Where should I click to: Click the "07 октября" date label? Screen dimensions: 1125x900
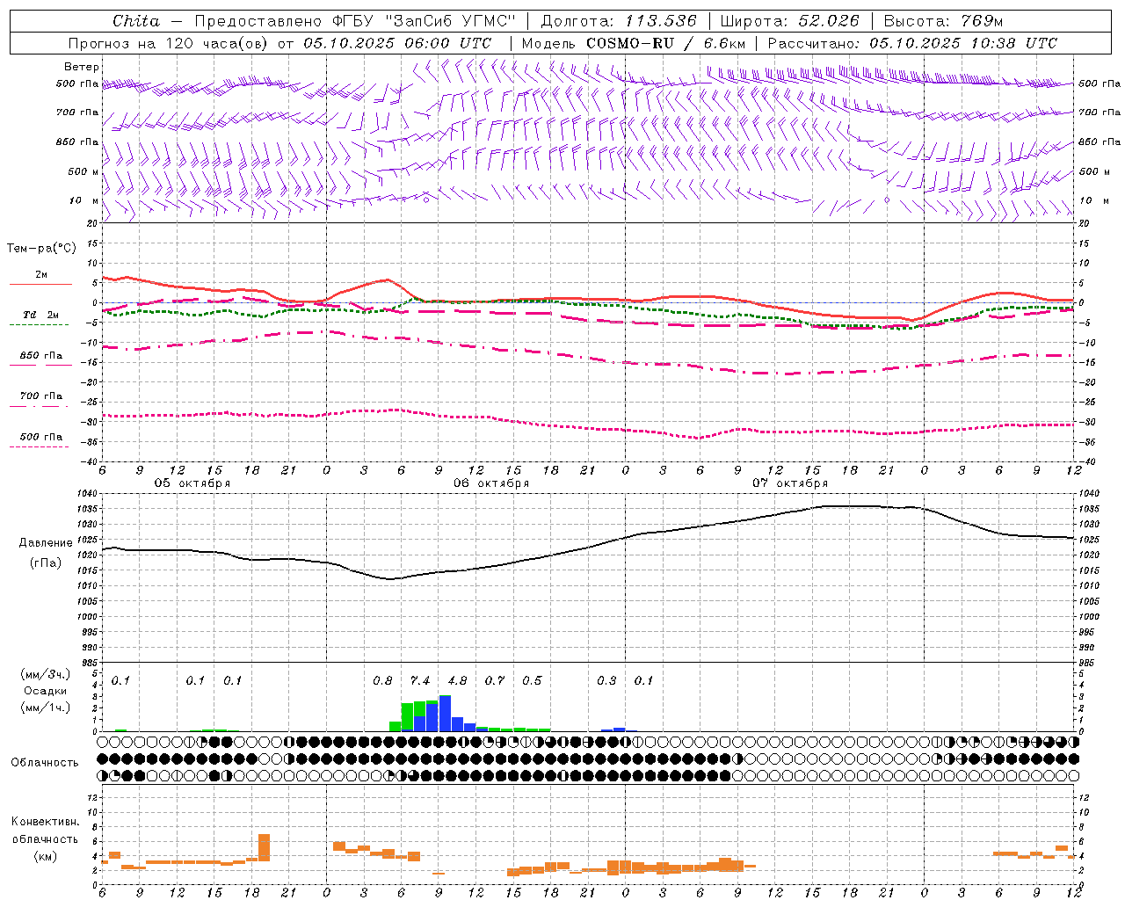click(x=790, y=483)
